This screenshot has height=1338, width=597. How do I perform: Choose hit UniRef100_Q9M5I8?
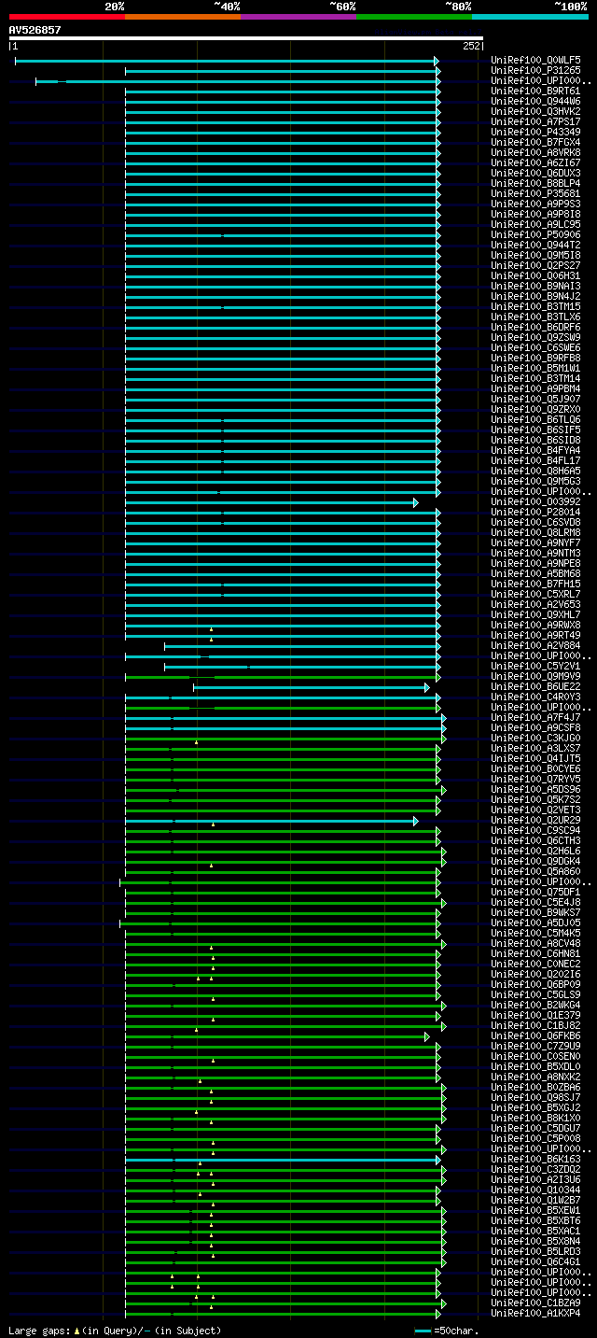pos(535,256)
